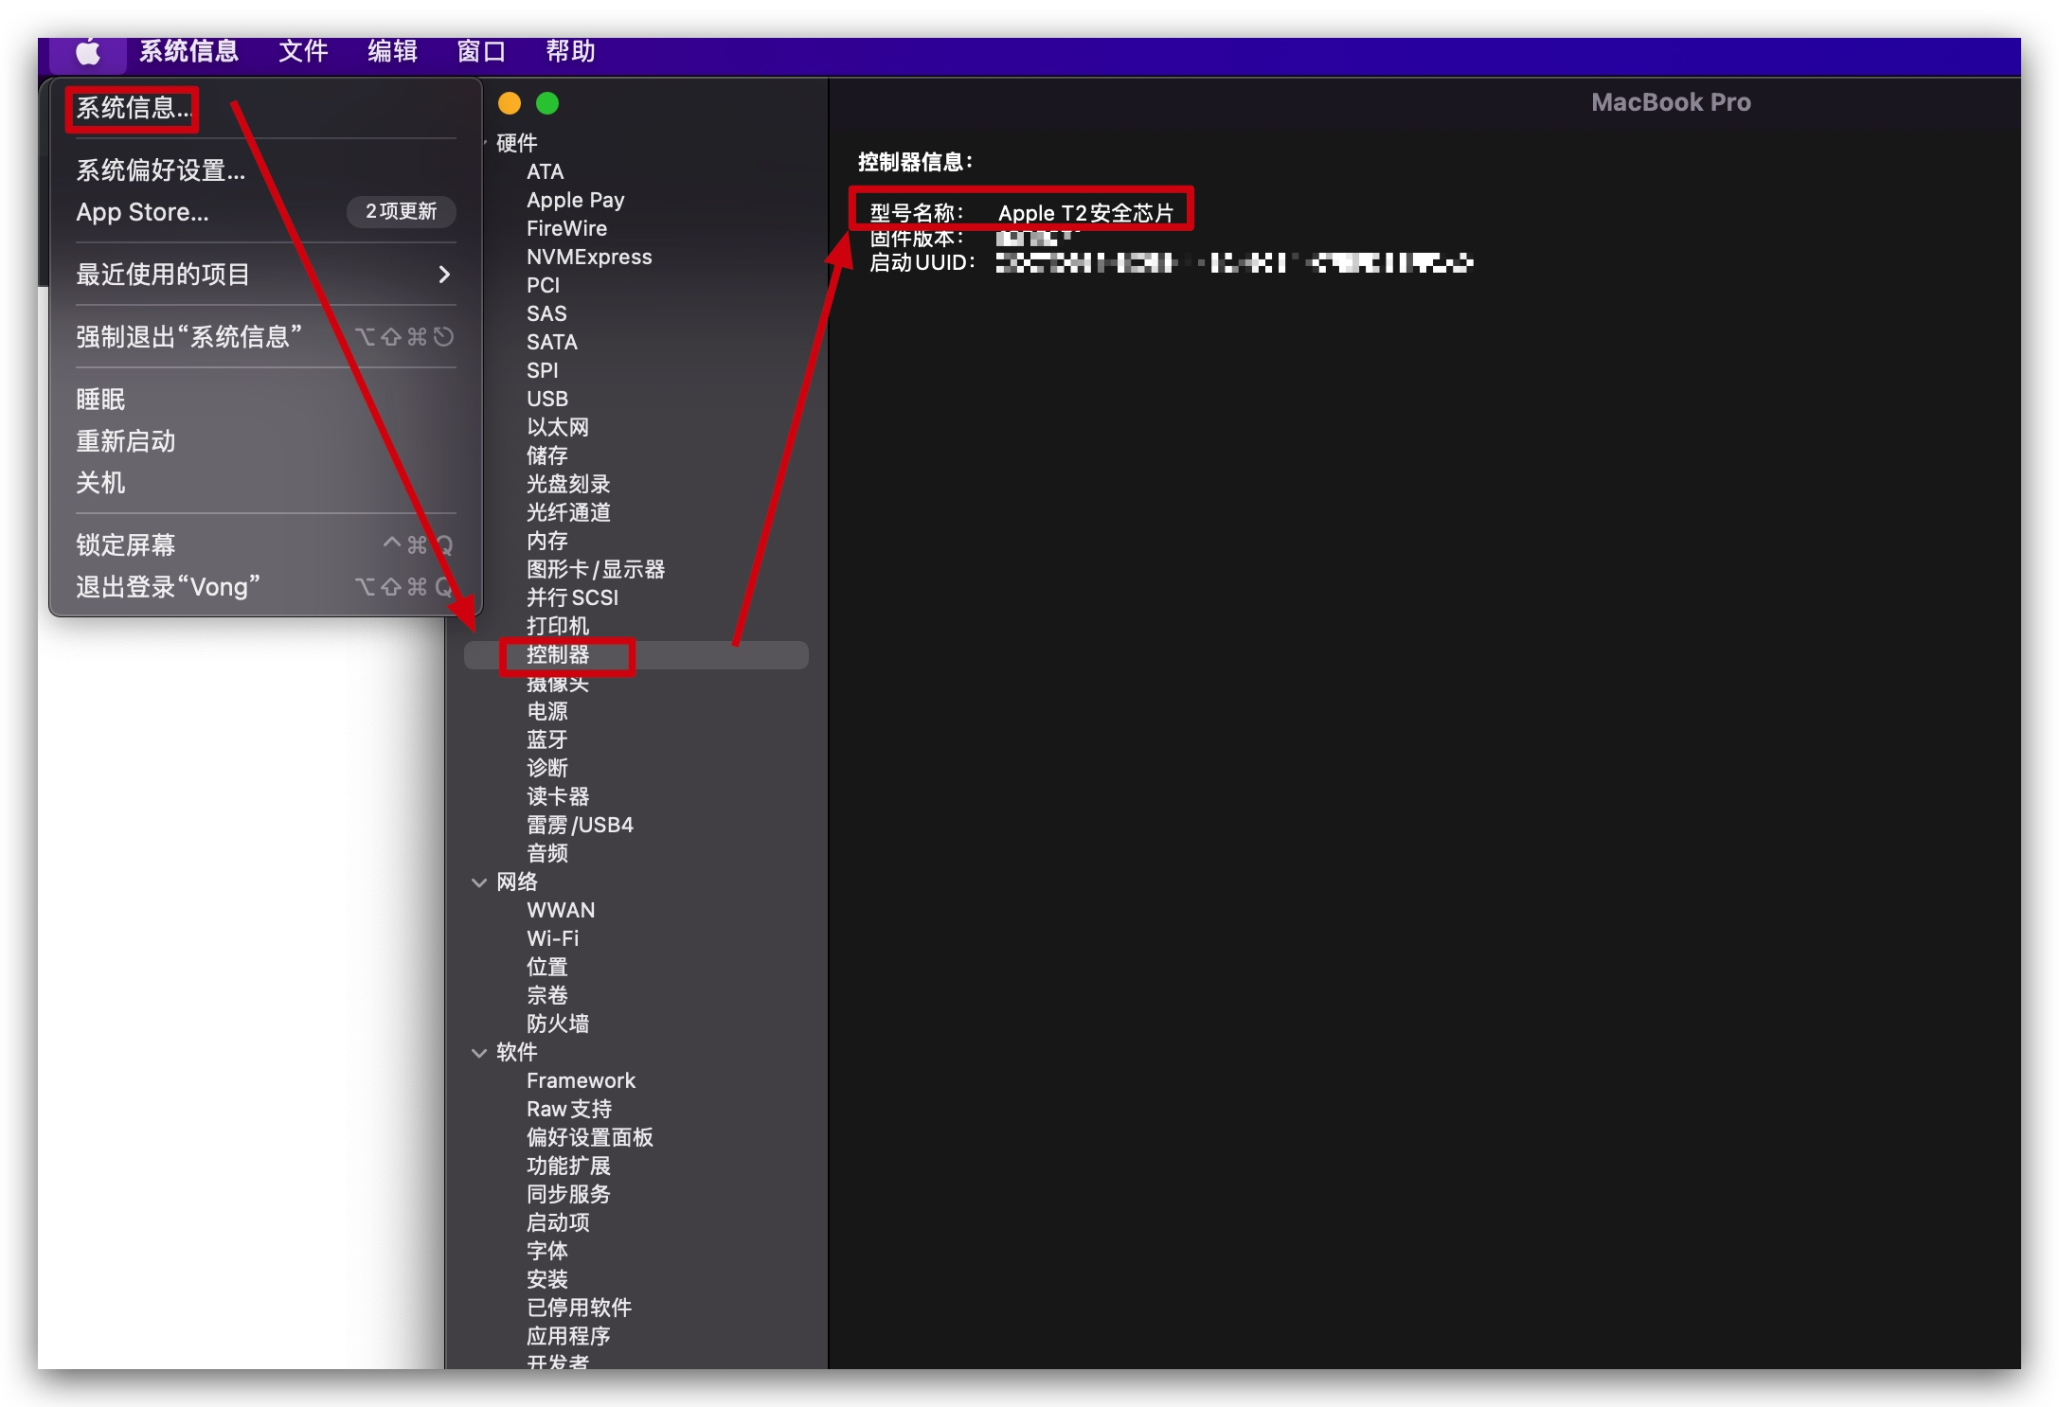The height and width of the screenshot is (1407, 2059).
Task: Select 防火墙 in the sidebar
Action: [x=558, y=1024]
